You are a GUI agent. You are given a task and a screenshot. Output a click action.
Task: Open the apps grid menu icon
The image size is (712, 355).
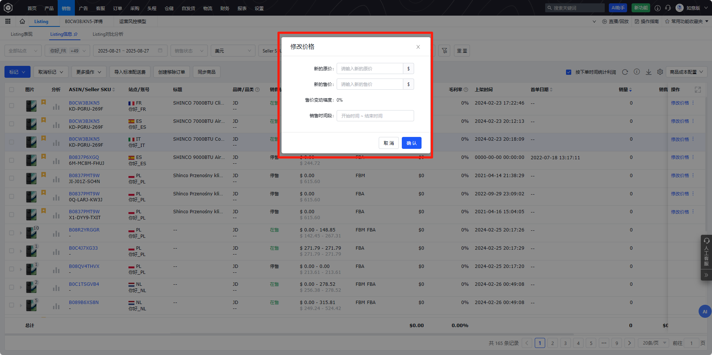[x=8, y=22]
